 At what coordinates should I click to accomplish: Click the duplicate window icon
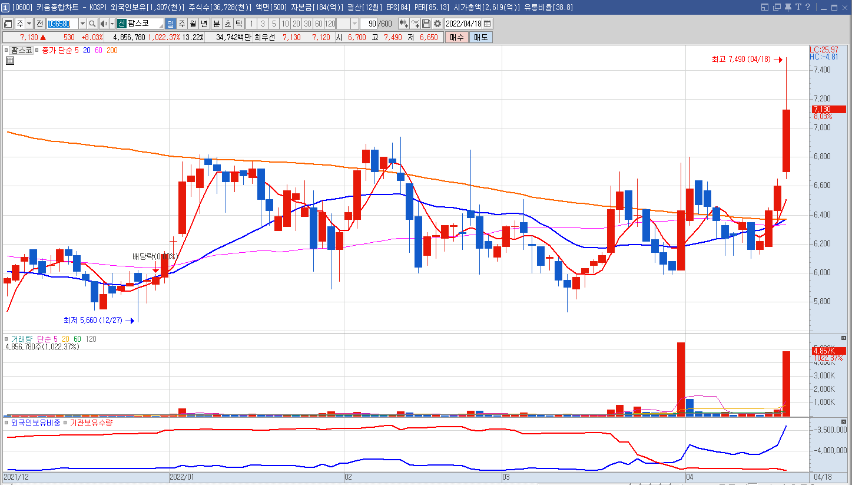[x=777, y=7]
